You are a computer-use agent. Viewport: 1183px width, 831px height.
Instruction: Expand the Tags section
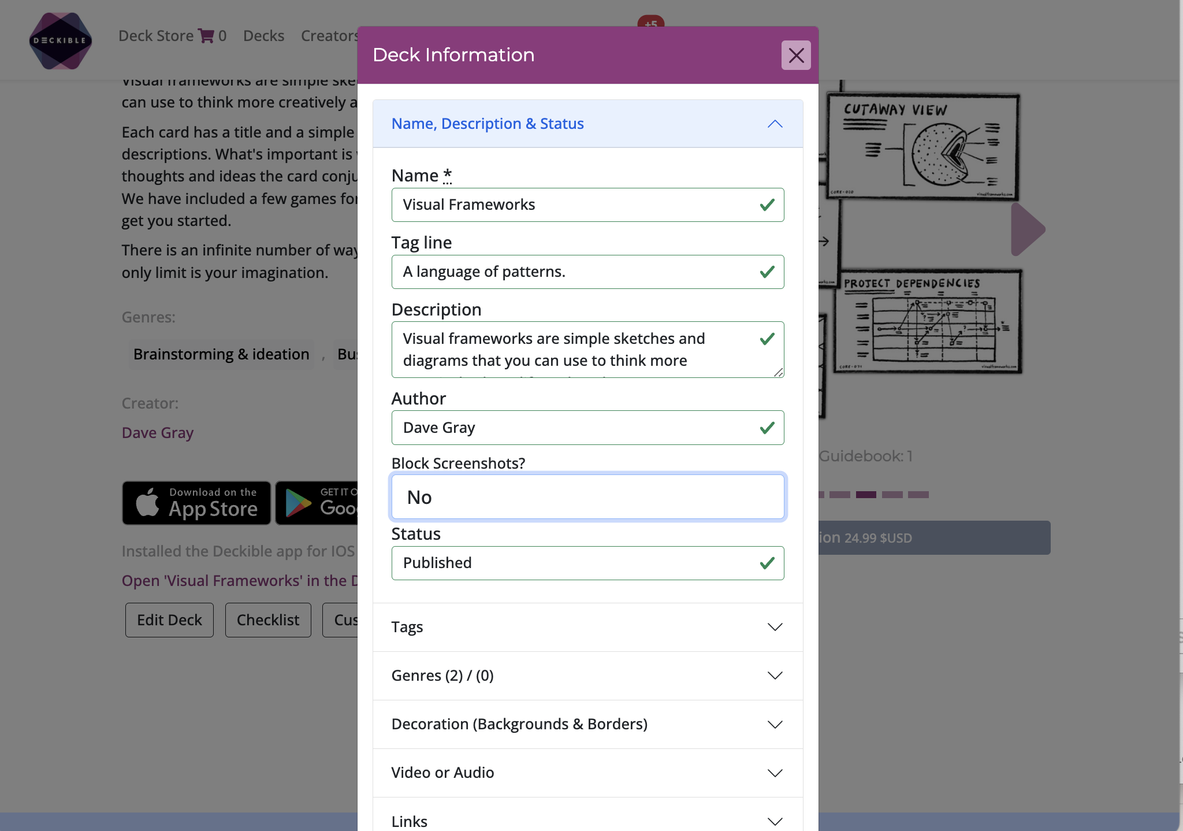[587, 627]
